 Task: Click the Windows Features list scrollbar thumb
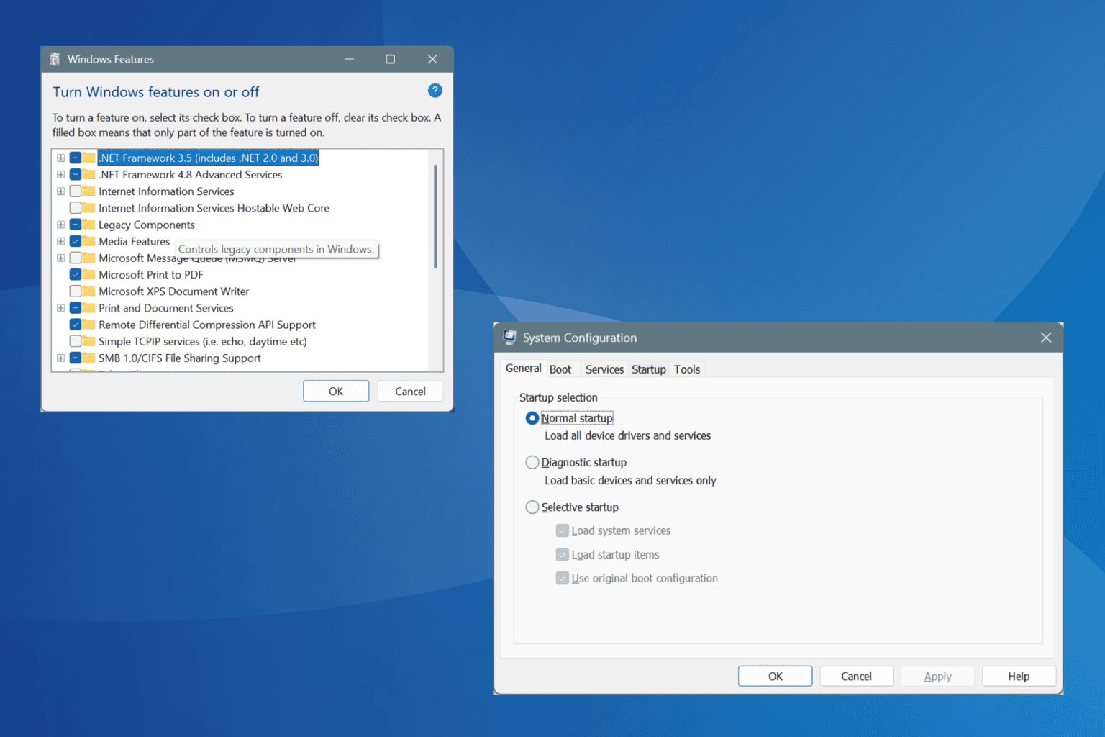(x=435, y=216)
